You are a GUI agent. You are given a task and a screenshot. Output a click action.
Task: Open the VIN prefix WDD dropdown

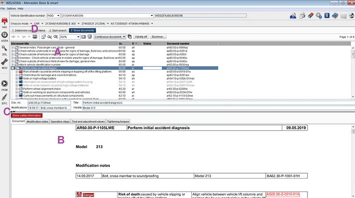coord(58,16)
